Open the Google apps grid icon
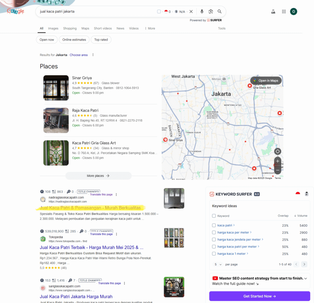Viewport: 314px width, 303px height. (284, 12)
